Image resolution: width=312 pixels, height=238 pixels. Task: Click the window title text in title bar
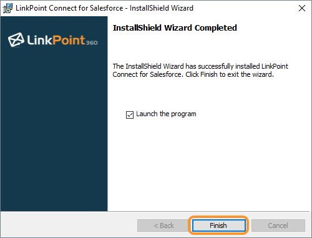[x=104, y=8]
